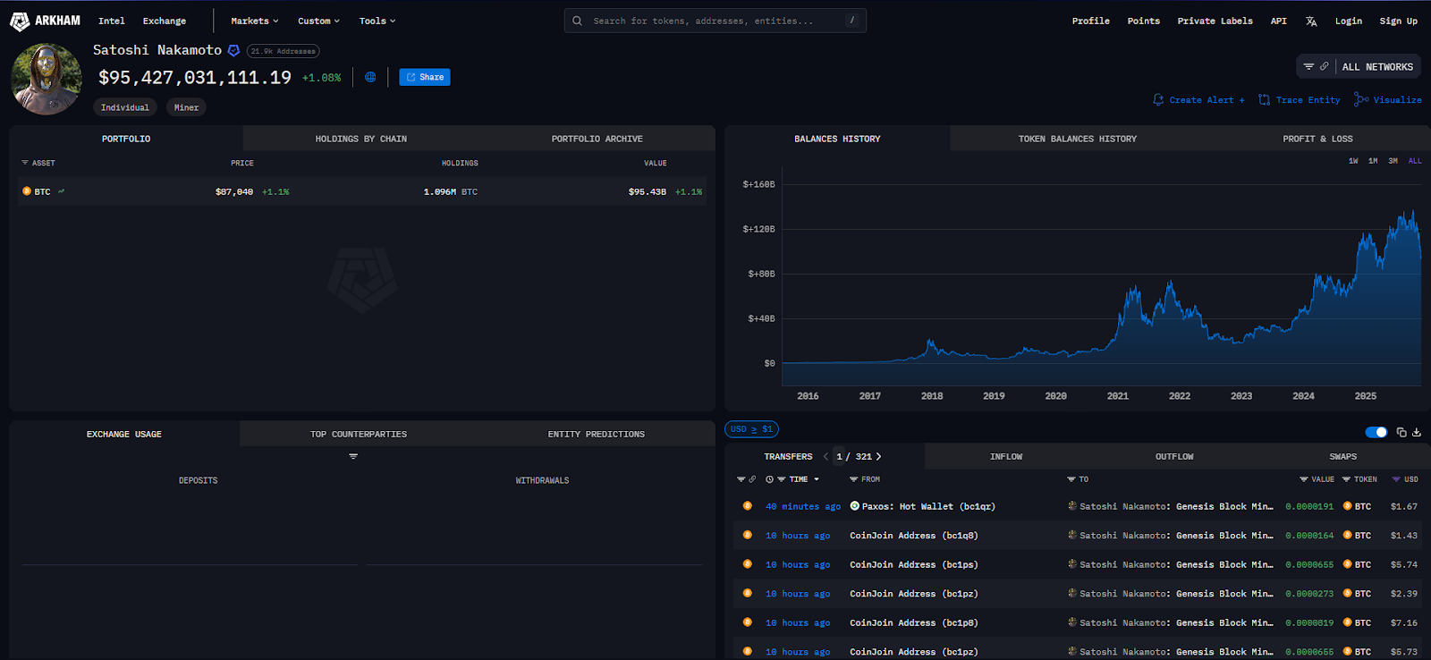The height and width of the screenshot is (660, 1431).
Task: Click the USD column filter icon
Action: (1396, 479)
